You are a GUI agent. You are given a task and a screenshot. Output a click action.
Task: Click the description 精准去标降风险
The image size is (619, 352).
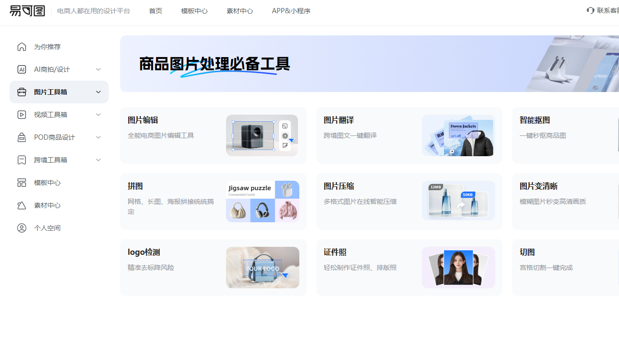tap(151, 268)
